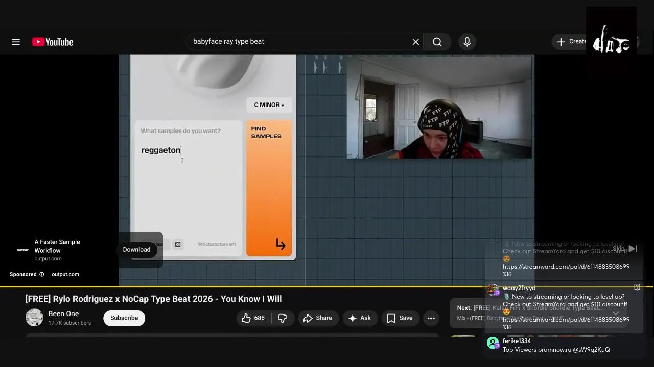Open the Ask AI button

tap(360, 318)
